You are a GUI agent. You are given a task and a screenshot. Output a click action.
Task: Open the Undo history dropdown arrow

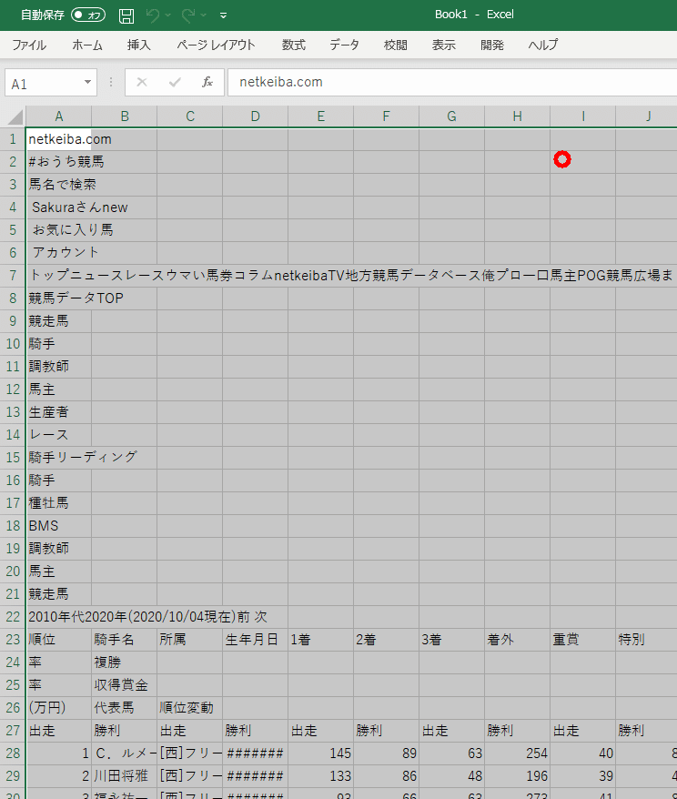tap(167, 15)
